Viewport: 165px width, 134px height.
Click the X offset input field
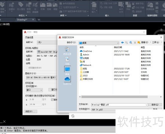pos(35,99)
